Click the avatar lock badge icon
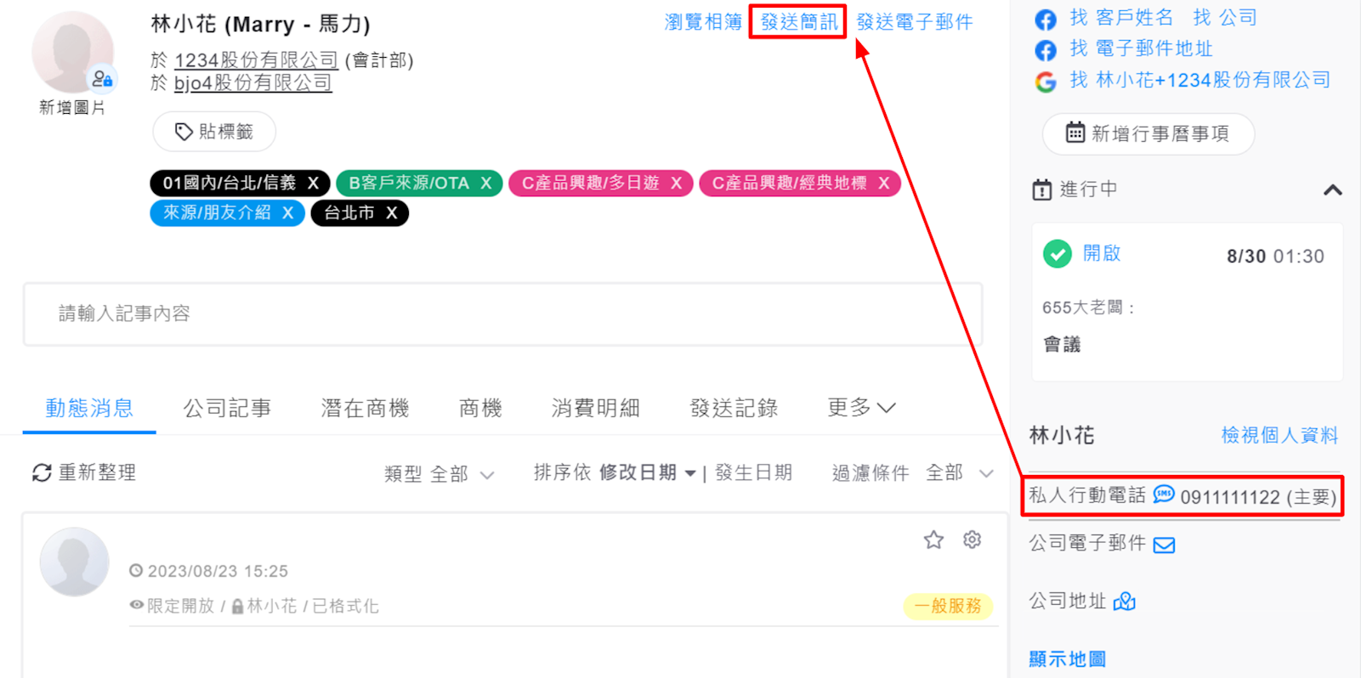1361x678 pixels. click(102, 79)
